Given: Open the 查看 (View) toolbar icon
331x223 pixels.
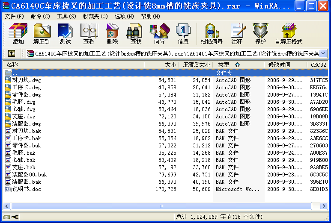Looking at the screenshot, I should (x=89, y=34).
